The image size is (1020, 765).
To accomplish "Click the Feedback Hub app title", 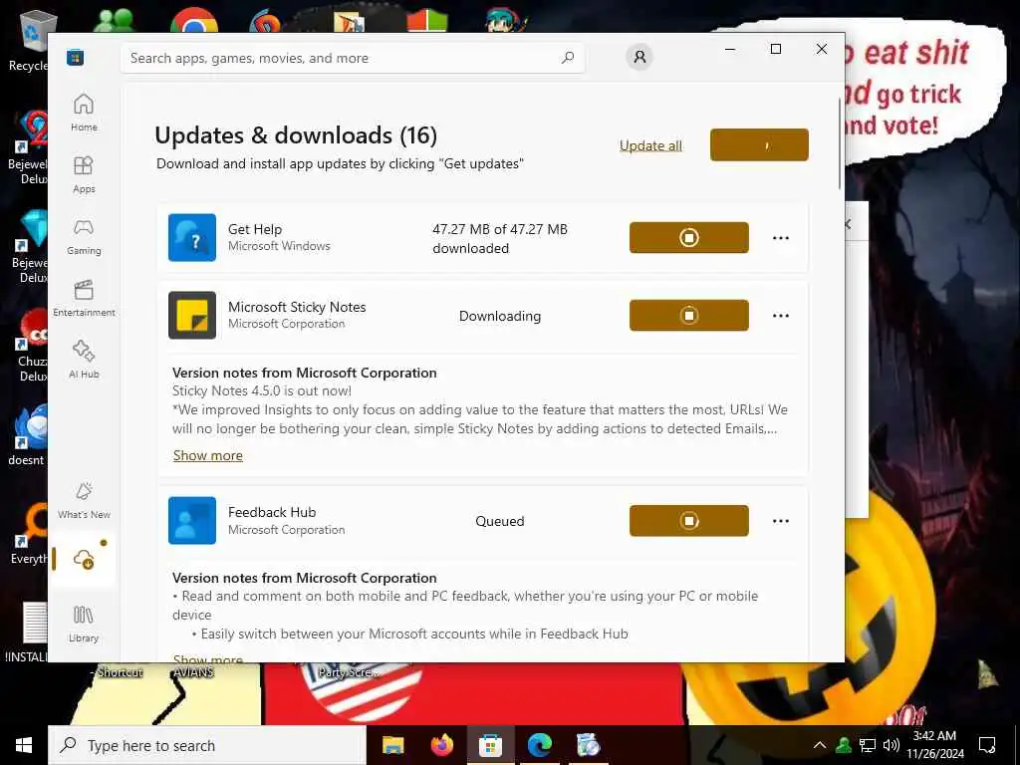I will pos(272,512).
